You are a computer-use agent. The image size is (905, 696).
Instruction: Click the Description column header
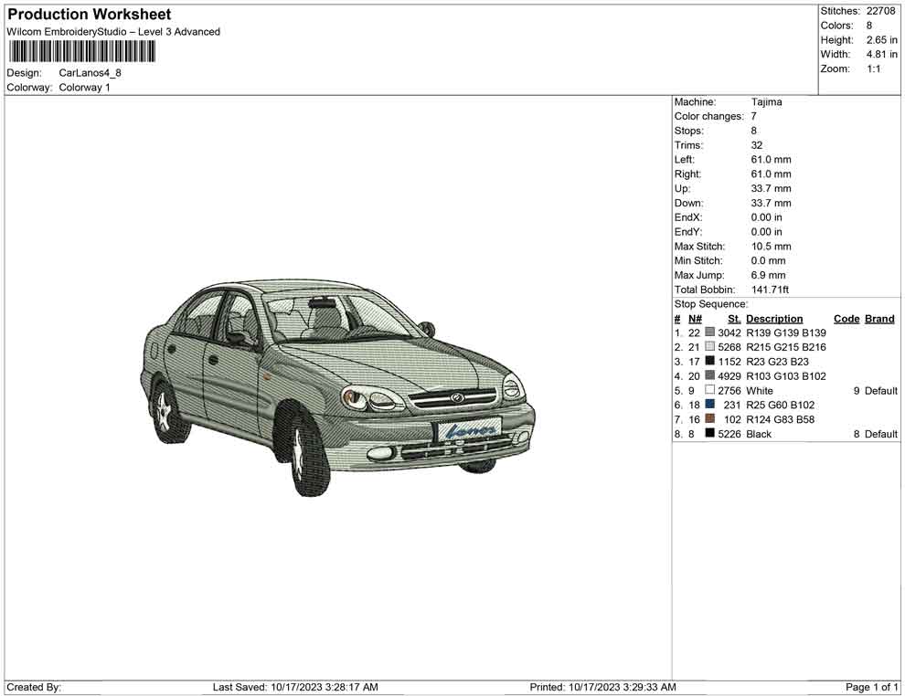773,319
